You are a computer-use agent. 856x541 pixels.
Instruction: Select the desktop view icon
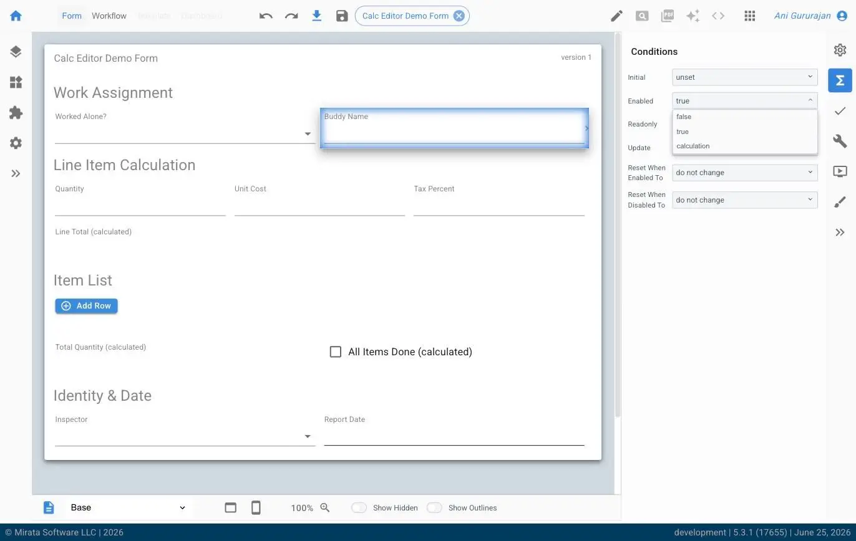point(231,507)
